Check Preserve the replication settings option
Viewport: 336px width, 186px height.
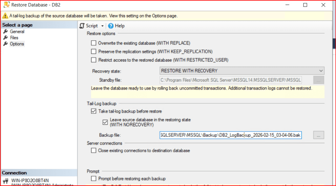click(94, 52)
